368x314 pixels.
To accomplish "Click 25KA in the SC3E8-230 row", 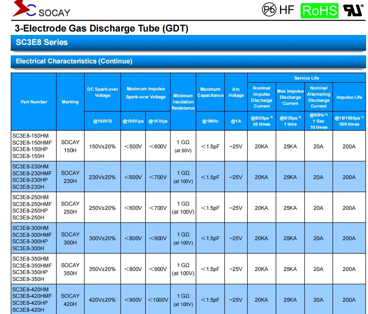I will (x=290, y=177).
